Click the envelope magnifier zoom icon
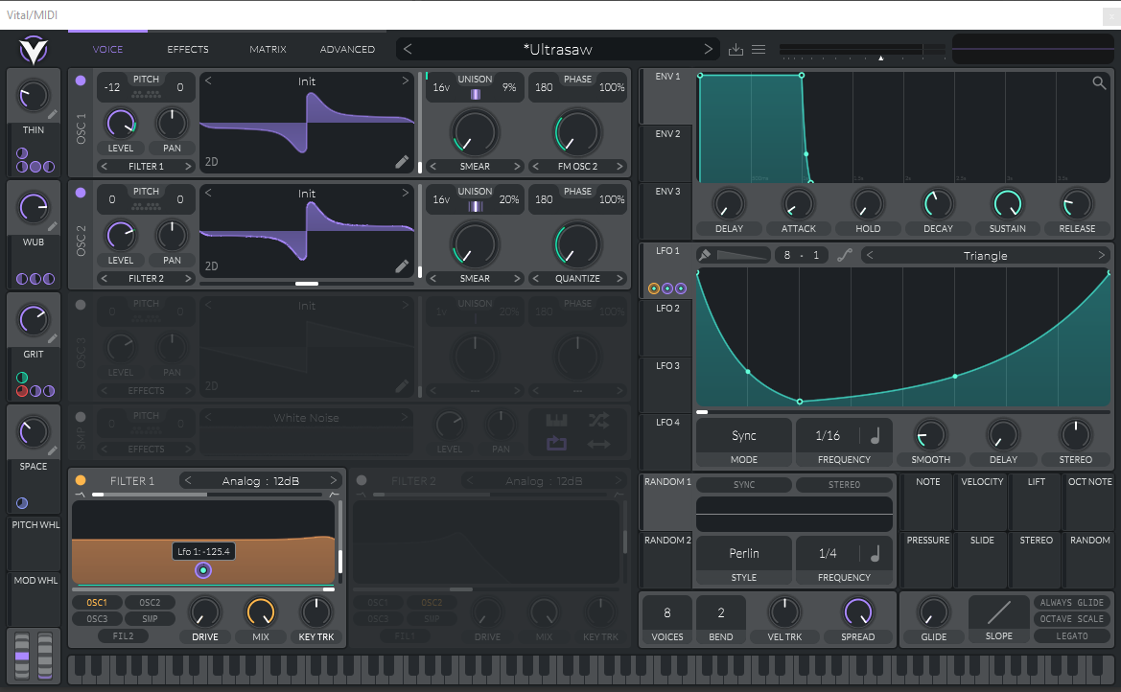Screen dimensions: 1121x692 (1099, 83)
